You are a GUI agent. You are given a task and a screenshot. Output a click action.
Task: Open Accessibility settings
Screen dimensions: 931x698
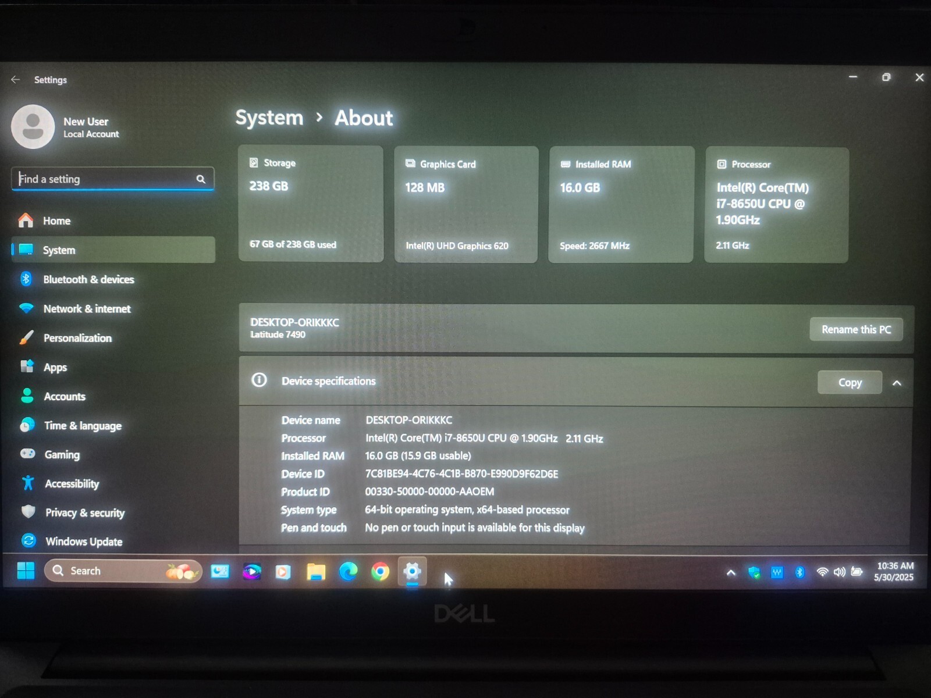tap(113, 484)
